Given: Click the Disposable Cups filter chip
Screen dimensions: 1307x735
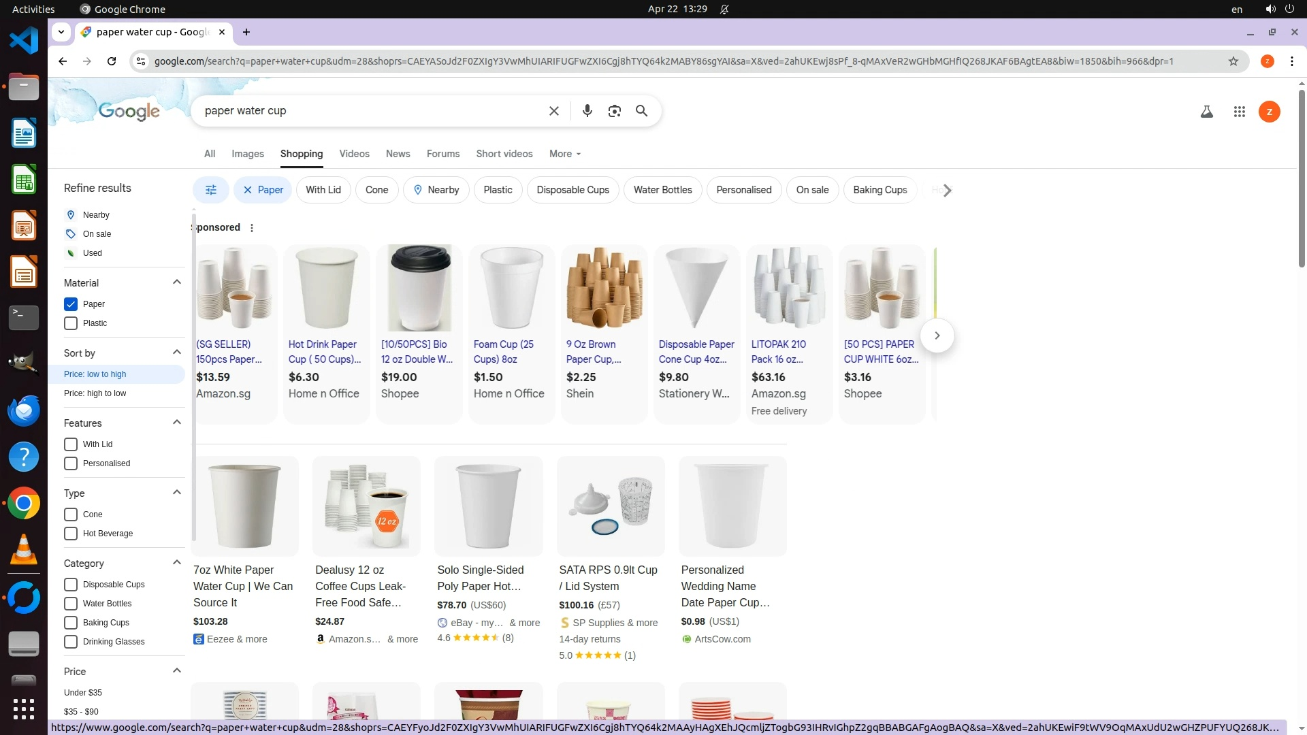Looking at the screenshot, I should point(572,190).
